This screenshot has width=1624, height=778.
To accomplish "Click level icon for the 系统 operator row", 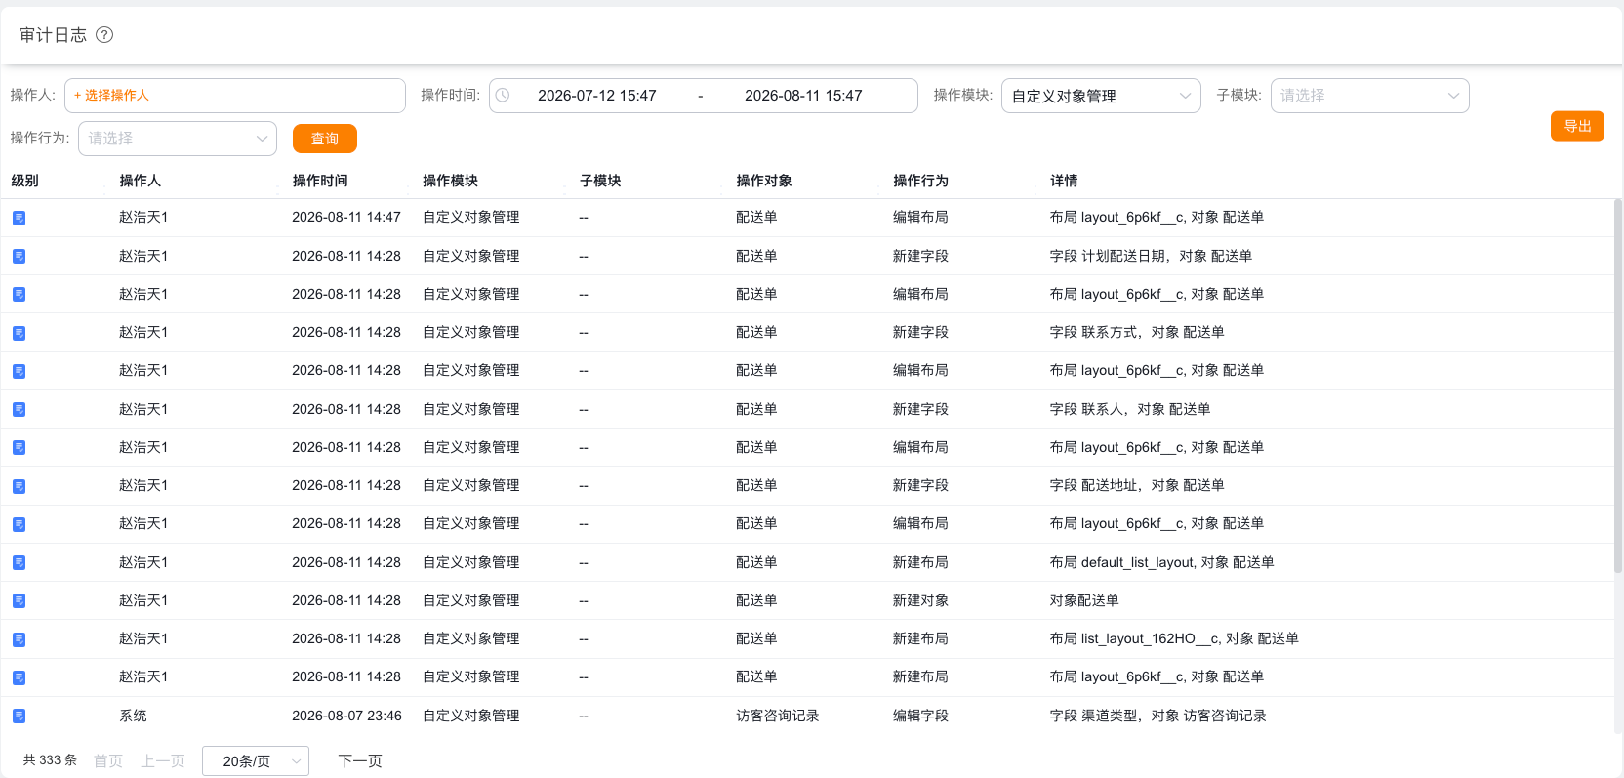I will 19,716.
